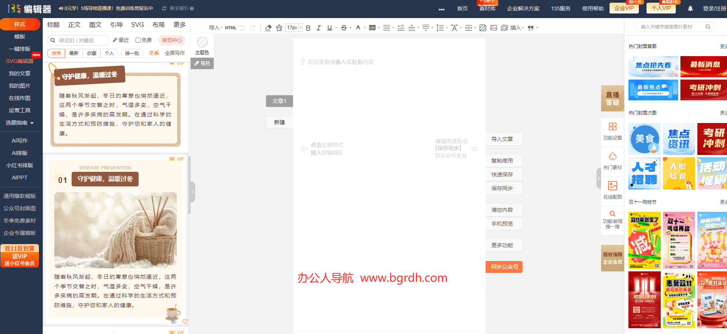727x334 pixels.
Task: Click the blockquote quotation mark icon
Action: (x=531, y=28)
